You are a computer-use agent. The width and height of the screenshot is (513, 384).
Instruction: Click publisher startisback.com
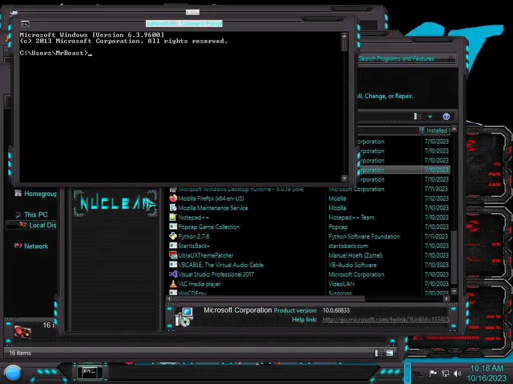tap(348, 246)
